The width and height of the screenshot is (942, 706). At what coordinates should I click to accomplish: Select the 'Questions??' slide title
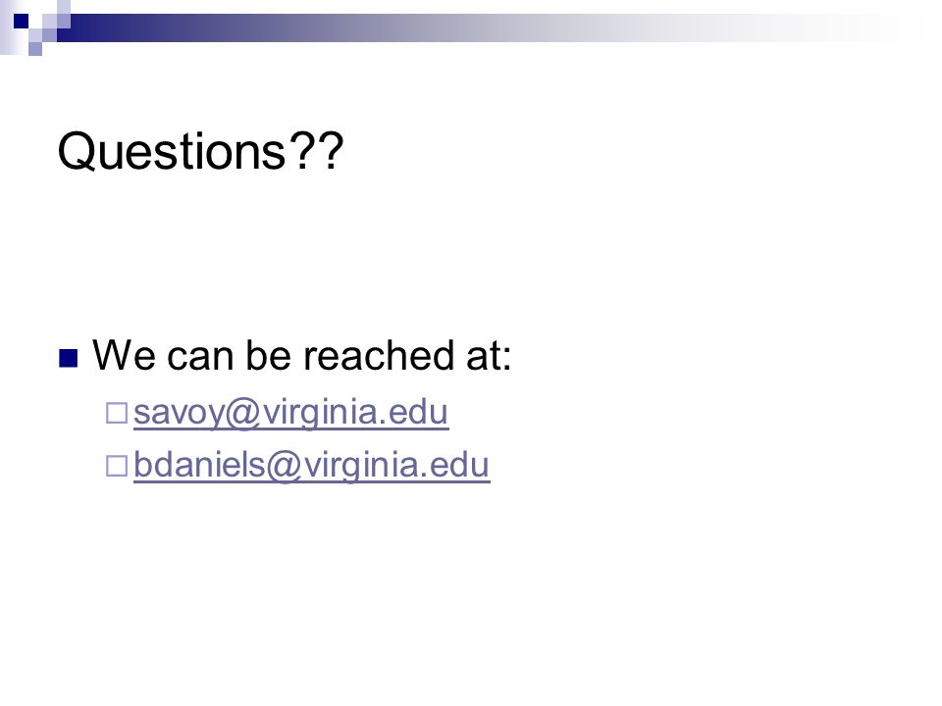[x=200, y=151]
